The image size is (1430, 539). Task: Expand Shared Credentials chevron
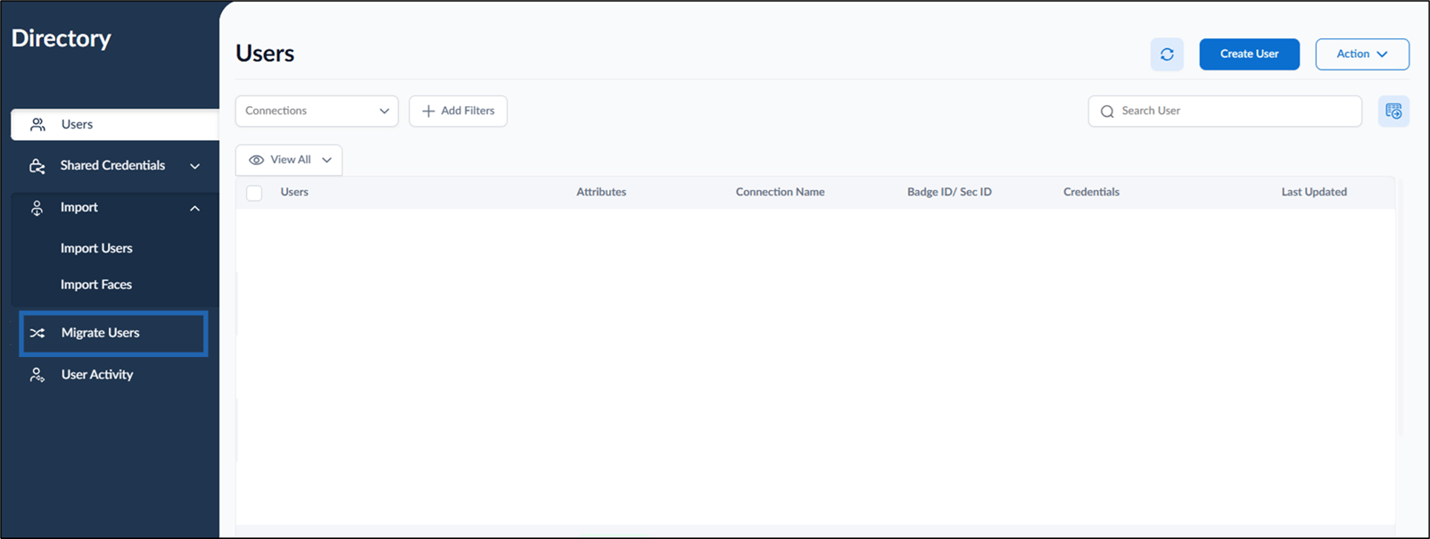194,166
